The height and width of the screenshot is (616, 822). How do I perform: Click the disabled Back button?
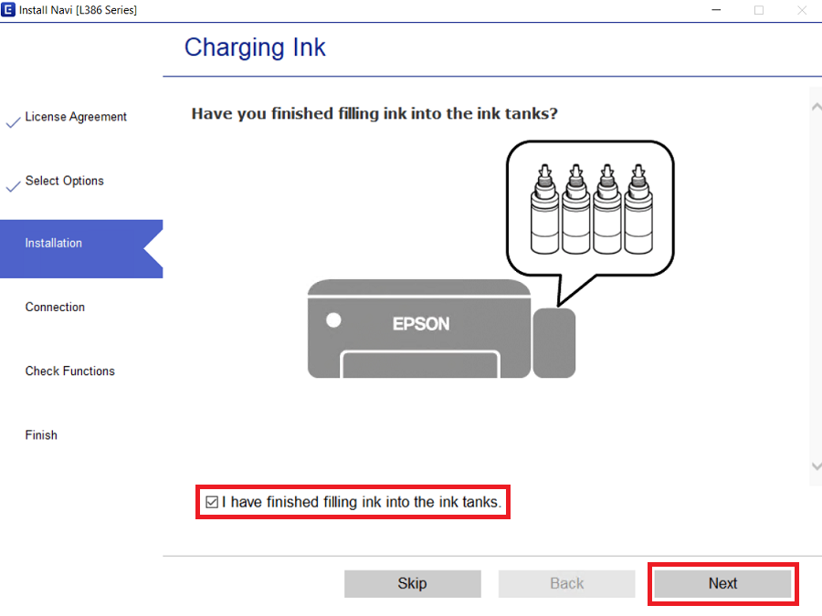[x=566, y=583]
